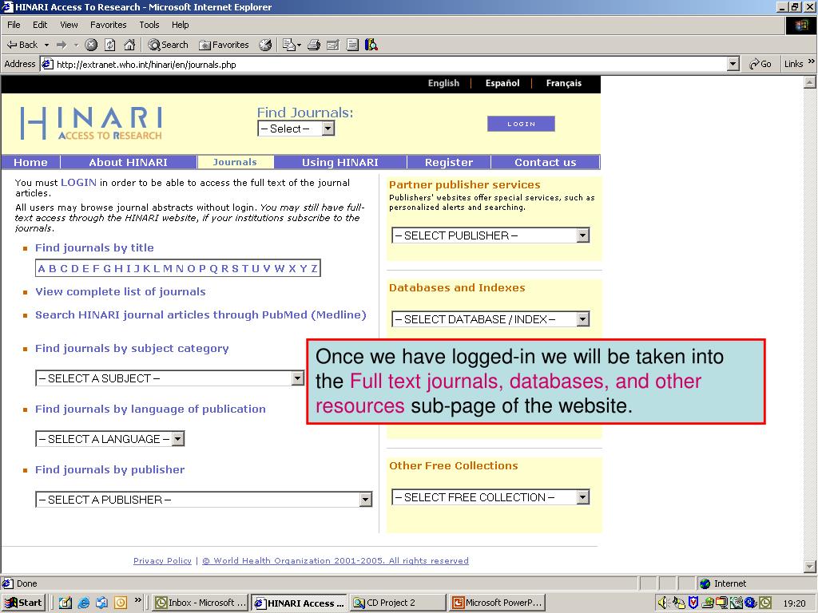Click the Back arrow toolbar button
Screen dimensions: 818x613
tap(22, 45)
